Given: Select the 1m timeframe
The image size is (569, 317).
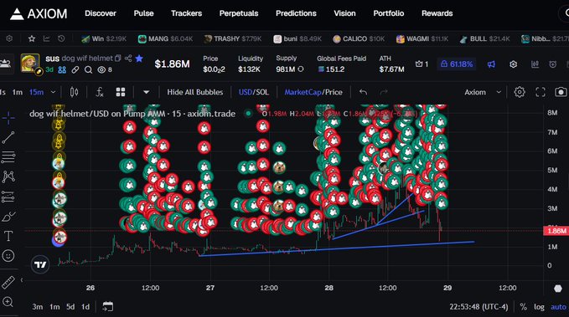Looking at the screenshot, I should coord(18,92).
